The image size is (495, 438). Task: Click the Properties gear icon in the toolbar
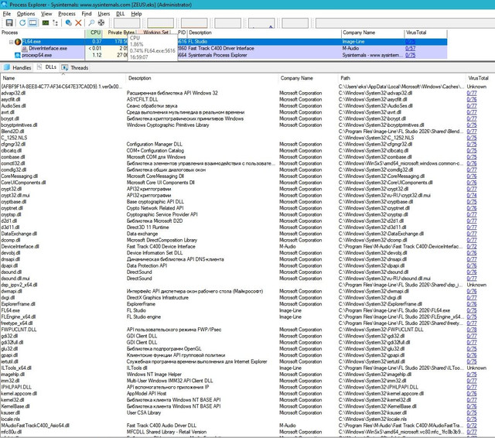point(68,22)
